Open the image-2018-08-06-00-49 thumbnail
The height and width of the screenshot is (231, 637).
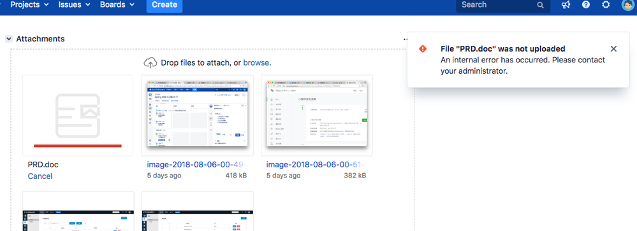click(x=198, y=115)
